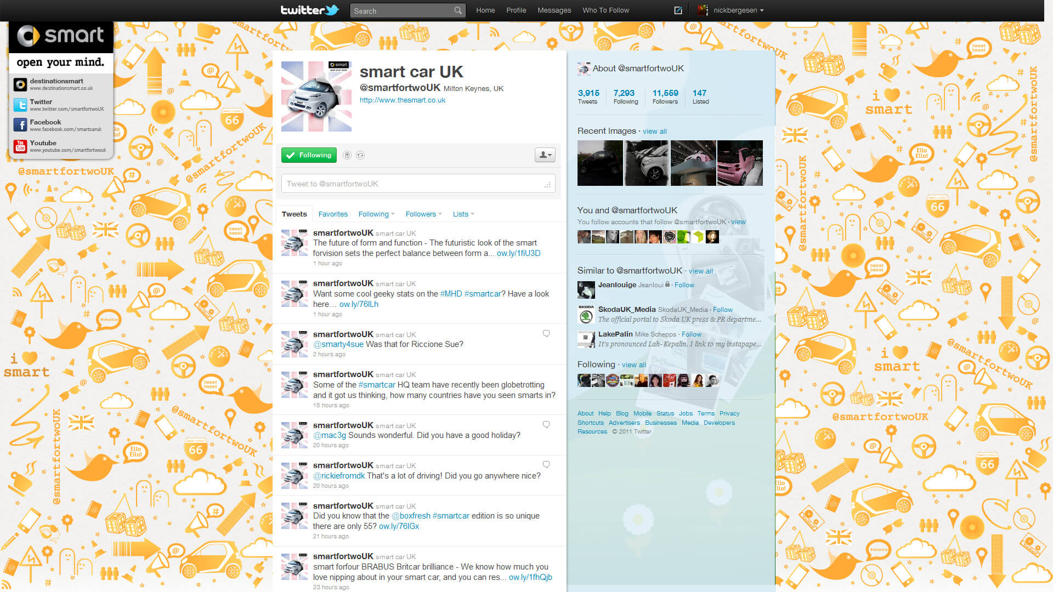This screenshot has height=592, width=1053.
Task: Open Messages in the top navigation
Action: click(554, 10)
